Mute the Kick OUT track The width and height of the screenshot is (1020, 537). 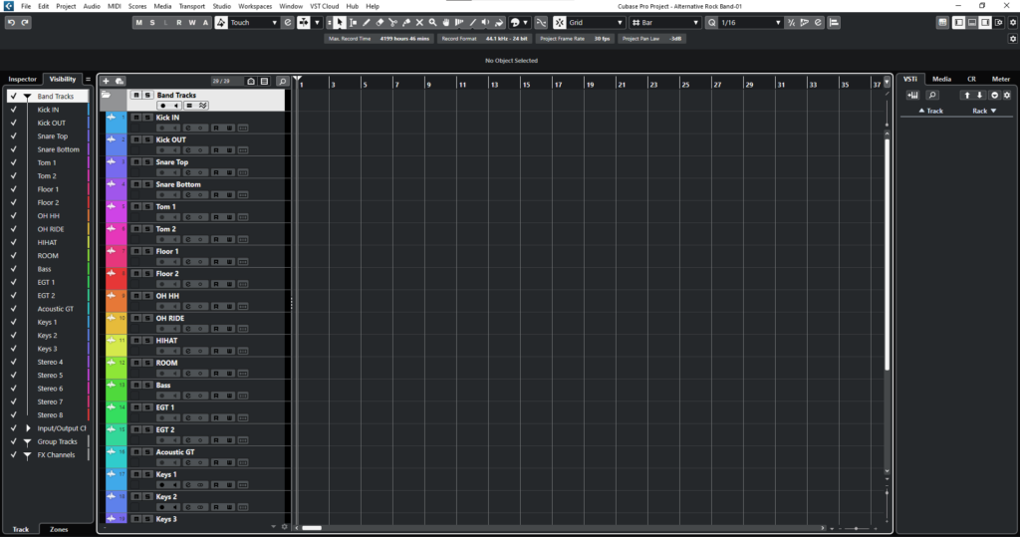(x=136, y=139)
